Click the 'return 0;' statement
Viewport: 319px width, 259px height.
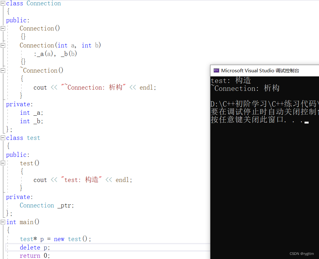[x=35, y=256]
